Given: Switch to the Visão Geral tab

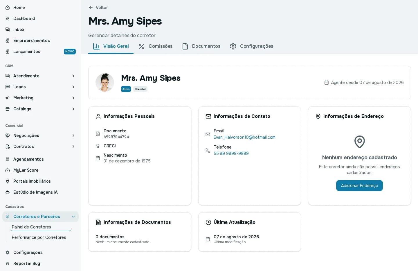Looking at the screenshot, I should click(111, 46).
